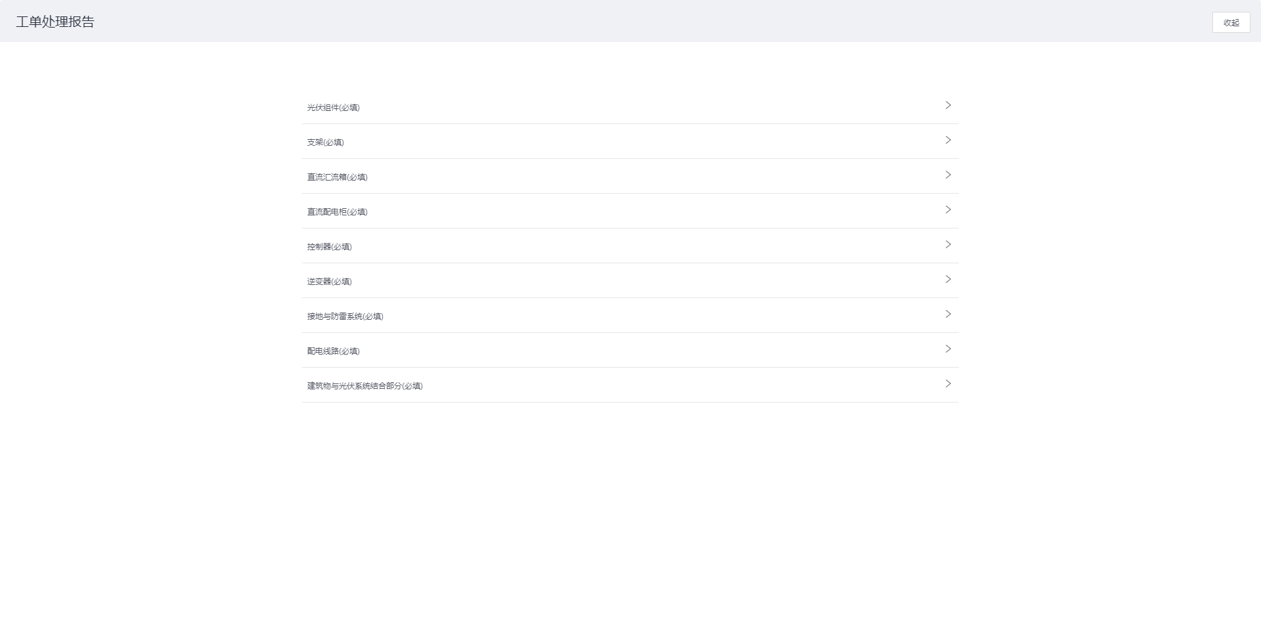This screenshot has width=1261, height=631.
Task: Open the 光伏组件(必填) item label
Action: coord(333,108)
